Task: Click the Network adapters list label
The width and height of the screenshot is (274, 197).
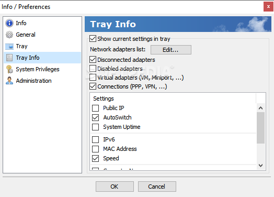Action: click(118, 49)
